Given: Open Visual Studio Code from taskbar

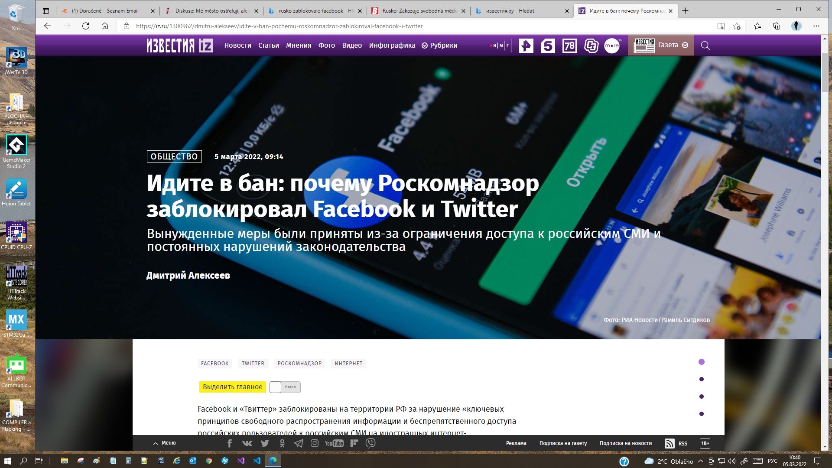Looking at the screenshot, I should (x=257, y=461).
